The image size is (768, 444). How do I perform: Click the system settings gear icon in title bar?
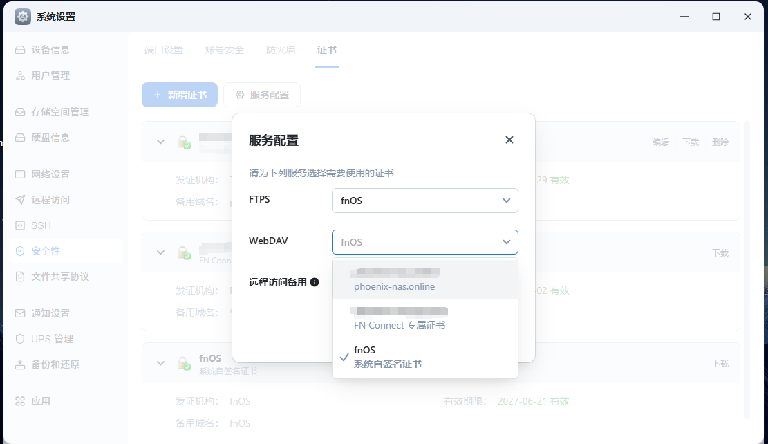[22, 17]
